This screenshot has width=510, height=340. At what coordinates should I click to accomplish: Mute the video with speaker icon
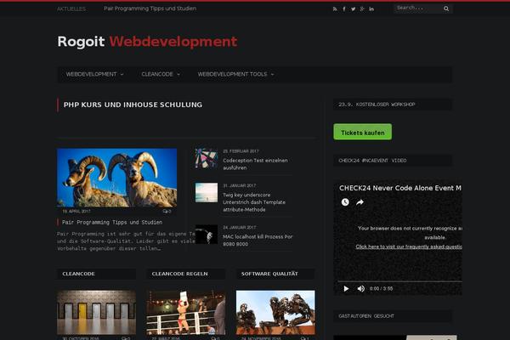tap(361, 289)
